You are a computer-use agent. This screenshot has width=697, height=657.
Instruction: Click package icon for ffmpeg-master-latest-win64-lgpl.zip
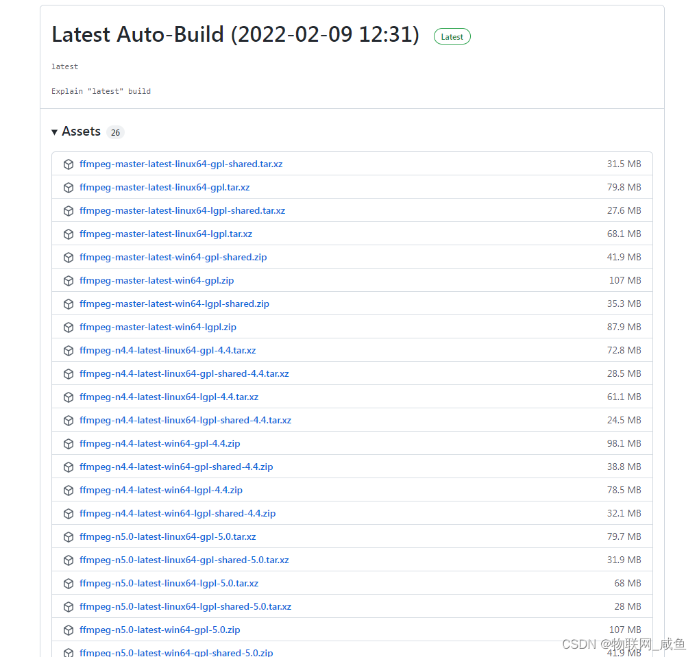pos(69,327)
